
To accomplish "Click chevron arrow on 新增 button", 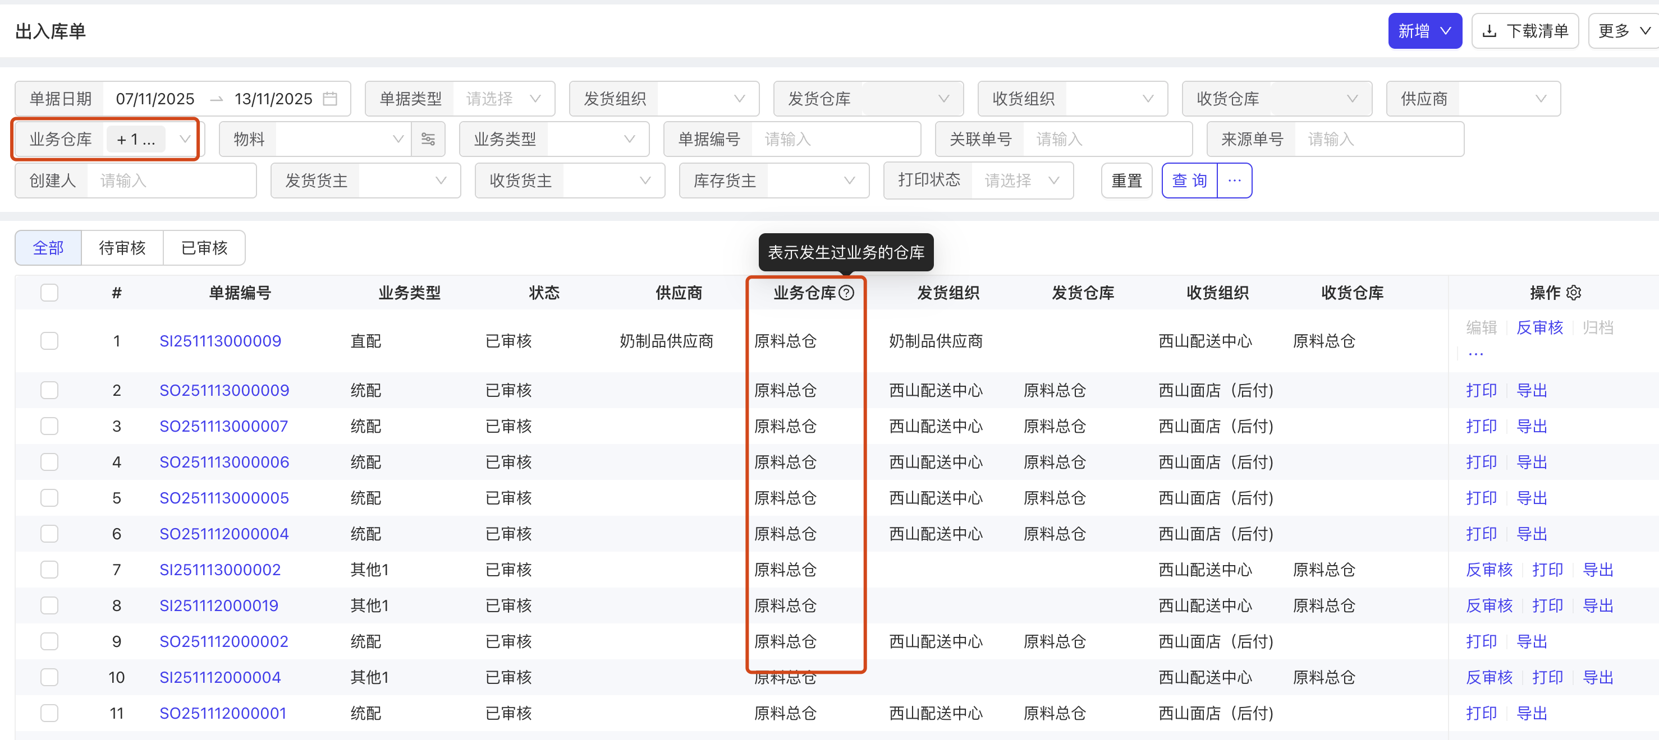I will 1446,31.
